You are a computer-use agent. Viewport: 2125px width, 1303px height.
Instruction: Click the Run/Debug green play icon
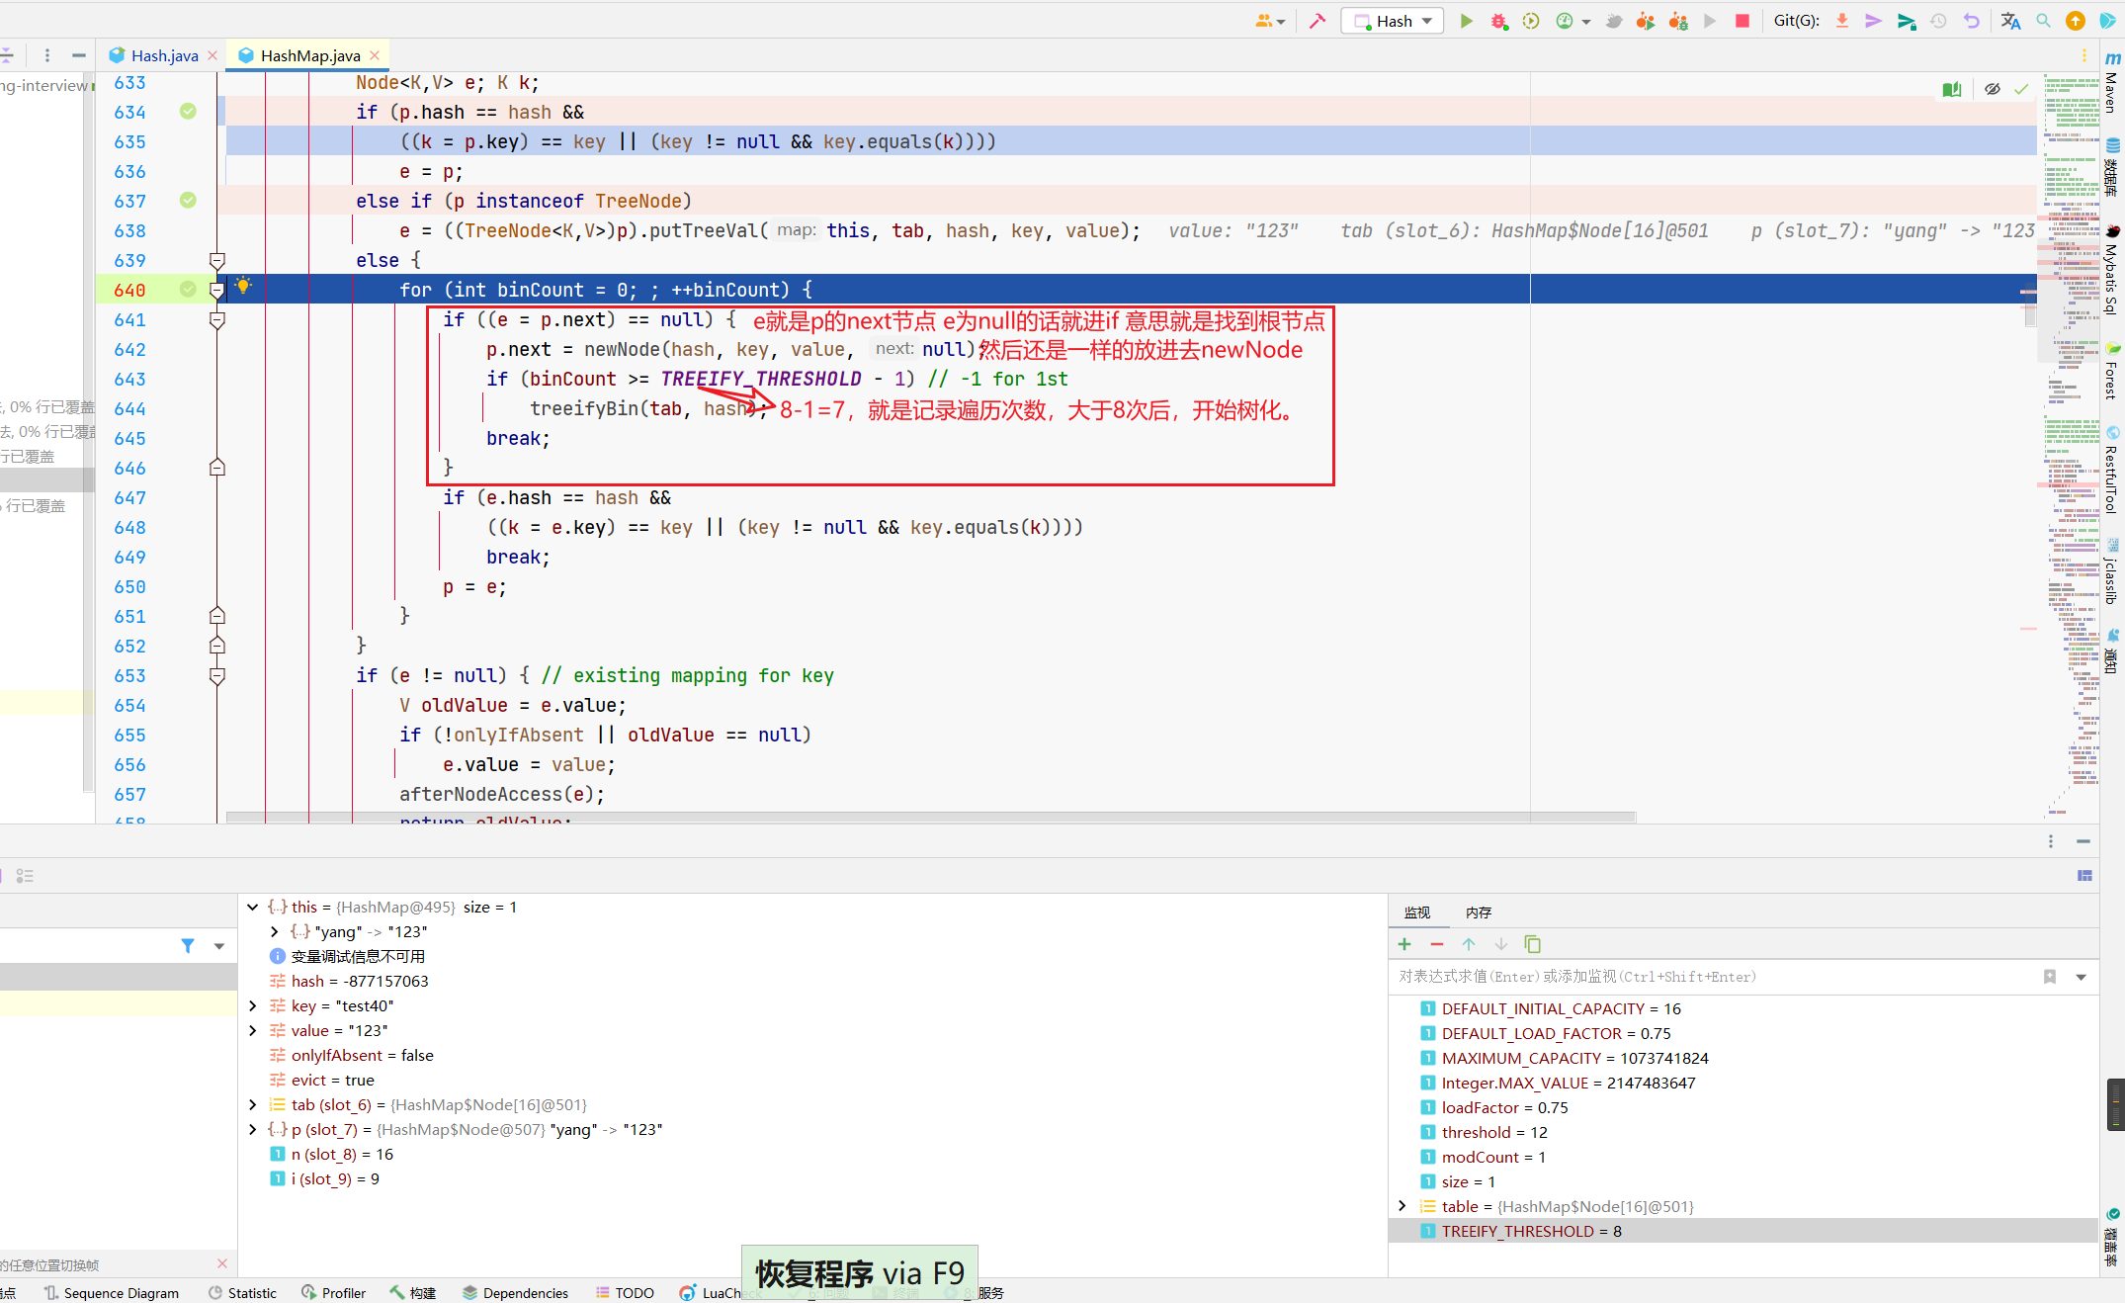(x=1460, y=20)
